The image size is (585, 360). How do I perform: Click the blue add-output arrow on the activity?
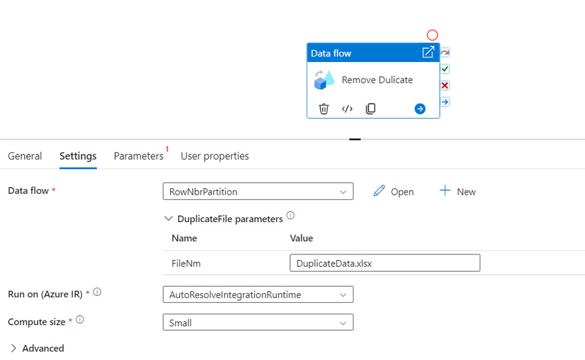click(x=420, y=109)
